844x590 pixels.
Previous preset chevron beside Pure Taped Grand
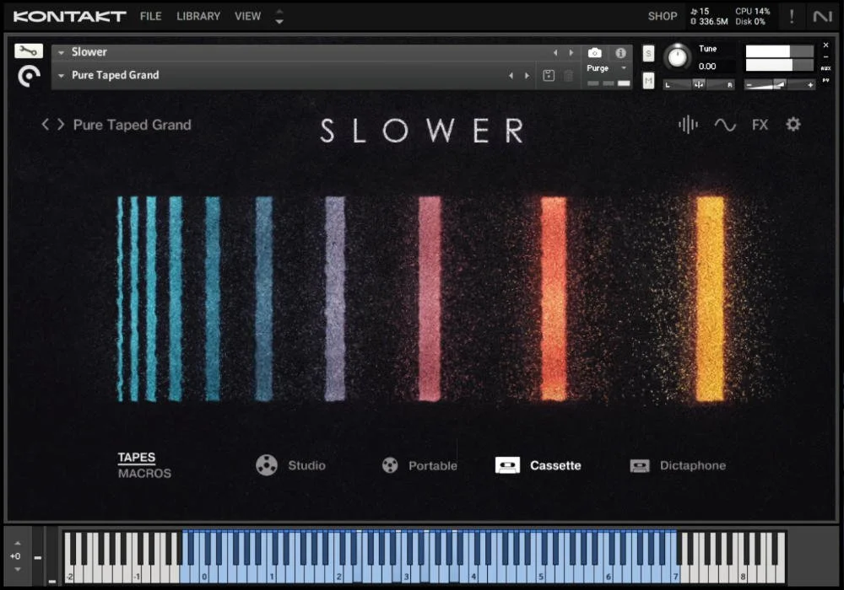click(46, 125)
